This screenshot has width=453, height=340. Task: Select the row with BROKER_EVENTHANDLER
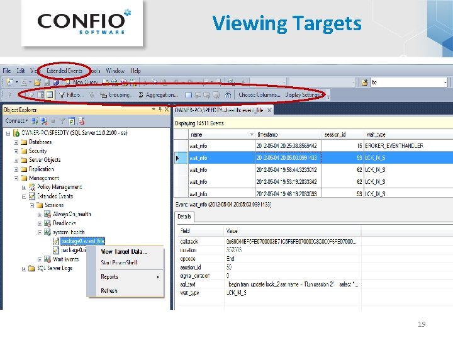click(x=313, y=145)
